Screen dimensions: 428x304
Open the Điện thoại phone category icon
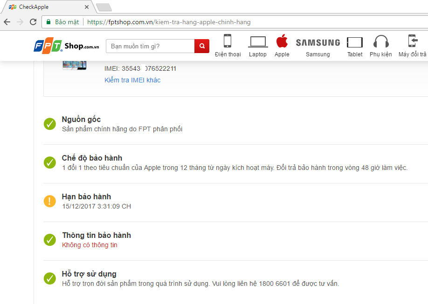(x=228, y=41)
